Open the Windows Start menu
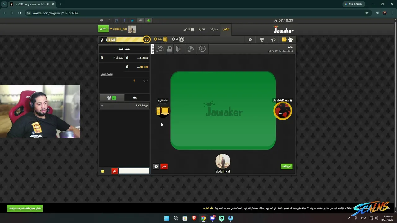397x223 pixels. click(167, 218)
